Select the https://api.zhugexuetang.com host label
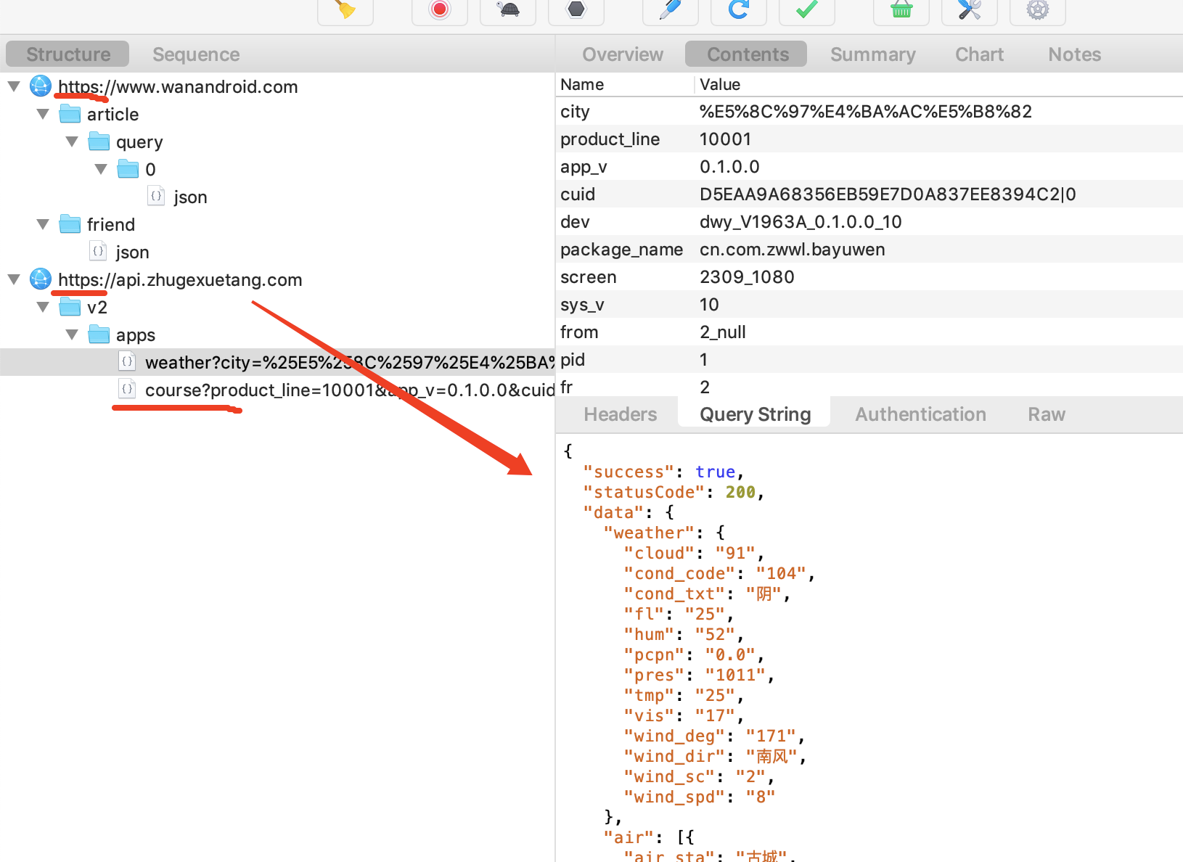1183x862 pixels. pos(180,279)
